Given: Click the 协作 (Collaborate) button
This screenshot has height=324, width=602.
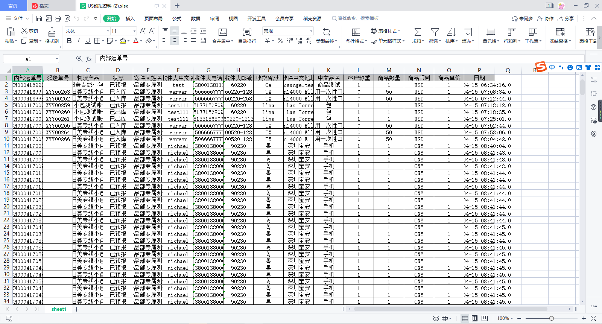Looking at the screenshot, I should click(546, 18).
